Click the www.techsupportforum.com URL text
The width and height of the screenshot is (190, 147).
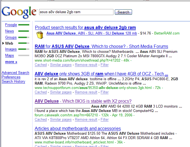[x=93, y=88]
